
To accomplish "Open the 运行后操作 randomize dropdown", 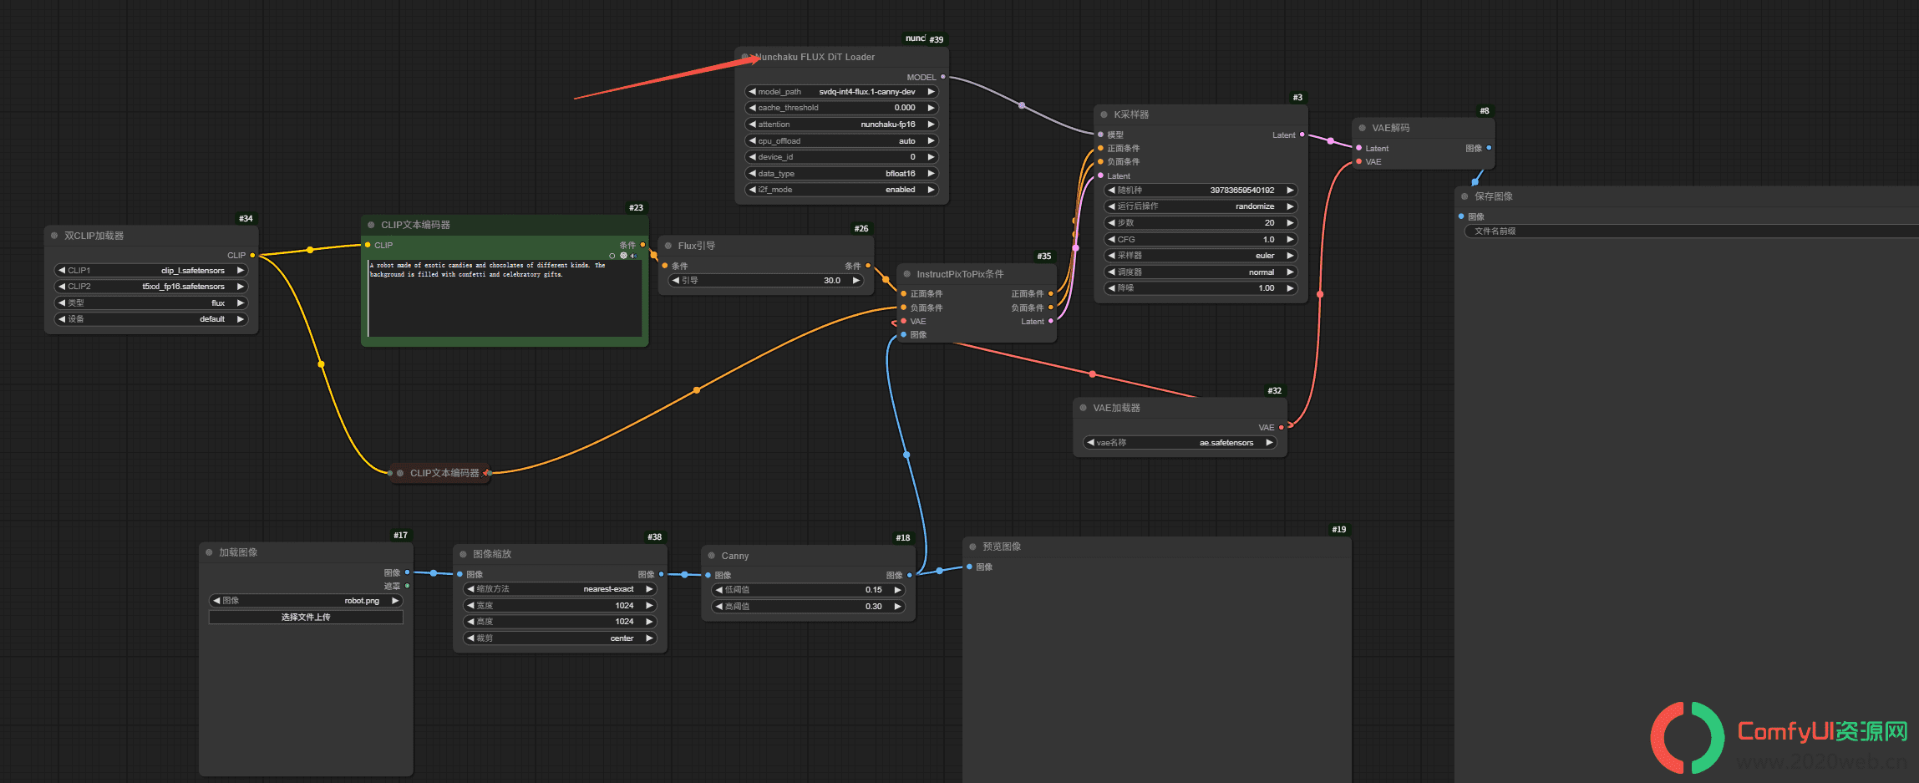I will [x=1201, y=206].
